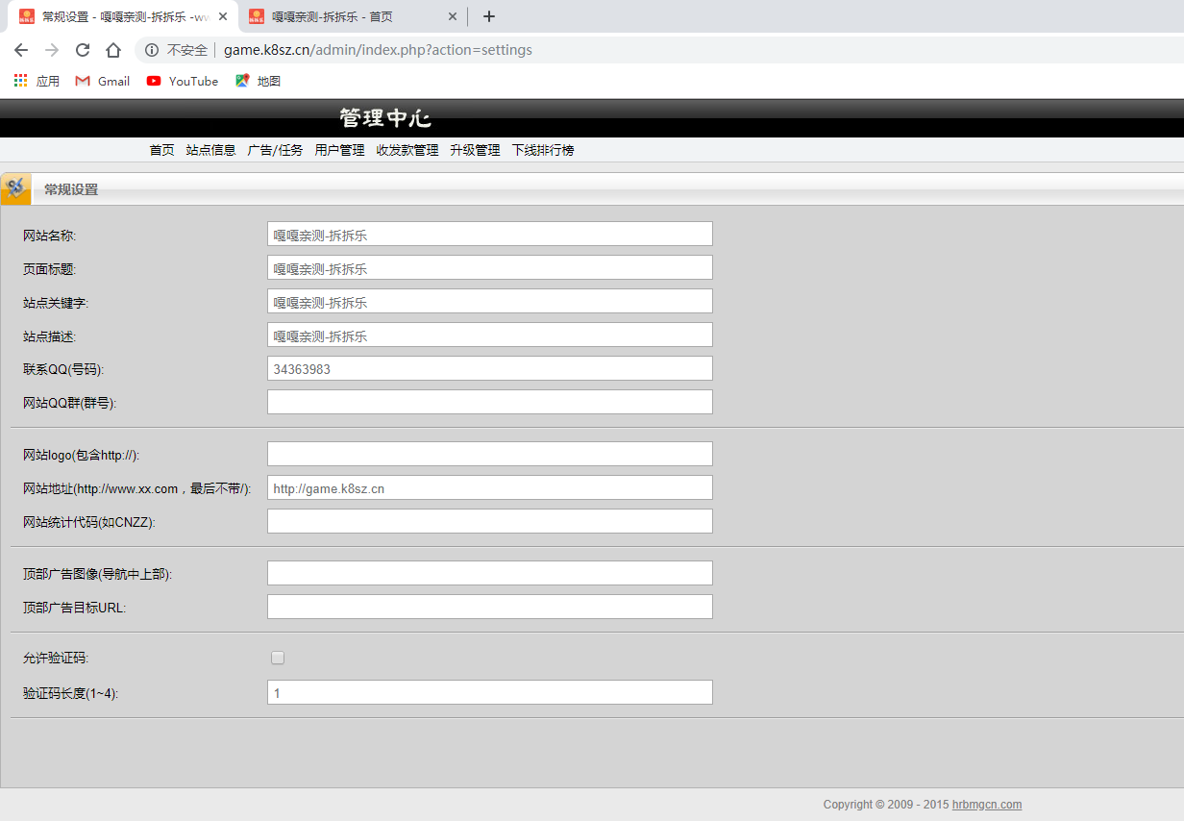This screenshot has height=821, width=1184.
Task: Click the not-secure site info icon
Action: coord(152,50)
